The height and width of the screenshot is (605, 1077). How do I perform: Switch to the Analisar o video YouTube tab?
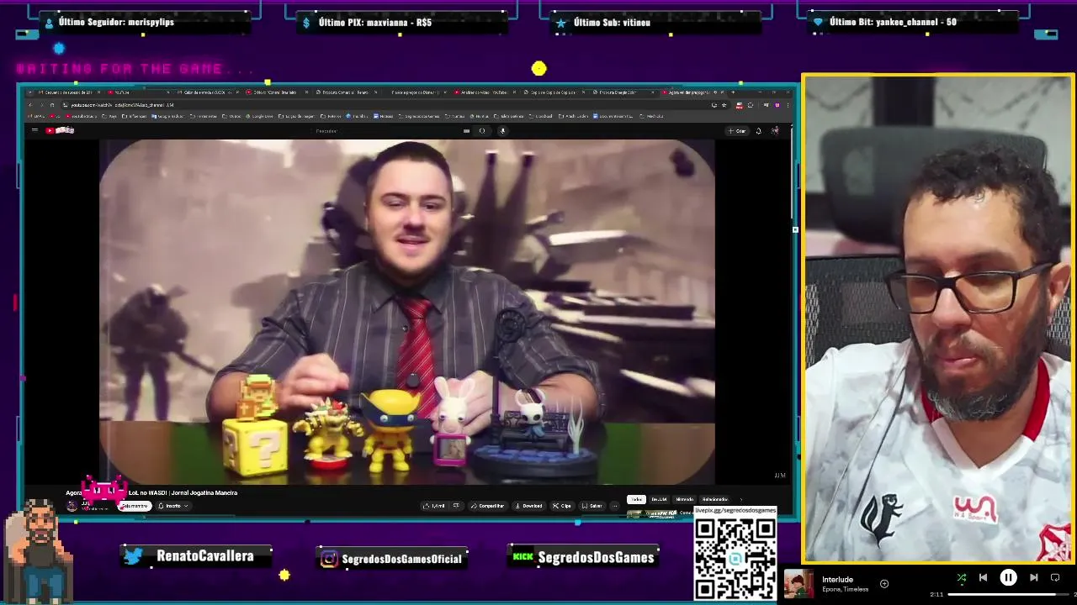(485, 92)
